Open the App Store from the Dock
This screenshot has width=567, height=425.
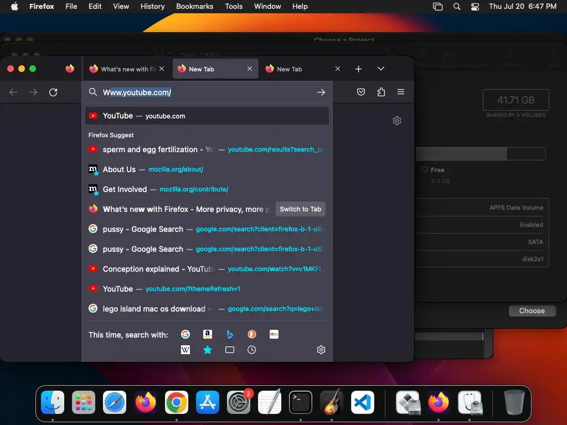(208, 402)
